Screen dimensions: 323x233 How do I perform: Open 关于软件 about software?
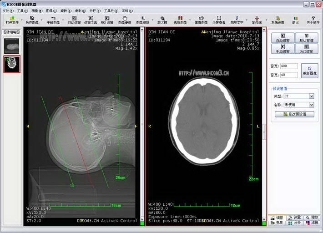[x=313, y=20]
